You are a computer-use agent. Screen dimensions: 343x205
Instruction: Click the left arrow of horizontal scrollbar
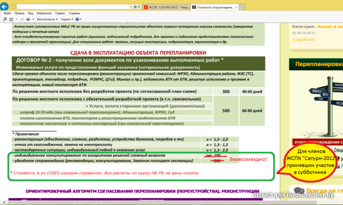pos(4,202)
